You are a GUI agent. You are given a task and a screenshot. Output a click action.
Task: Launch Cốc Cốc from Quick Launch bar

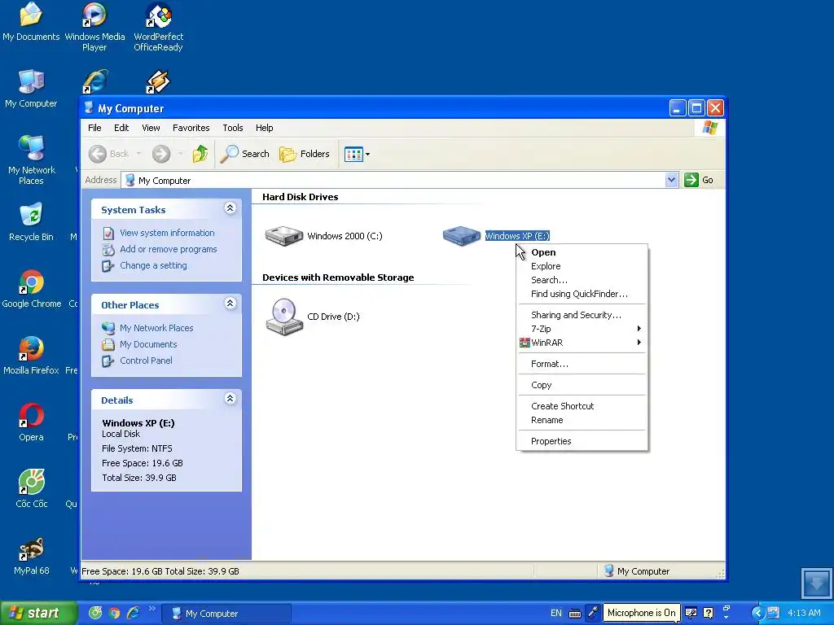click(95, 613)
